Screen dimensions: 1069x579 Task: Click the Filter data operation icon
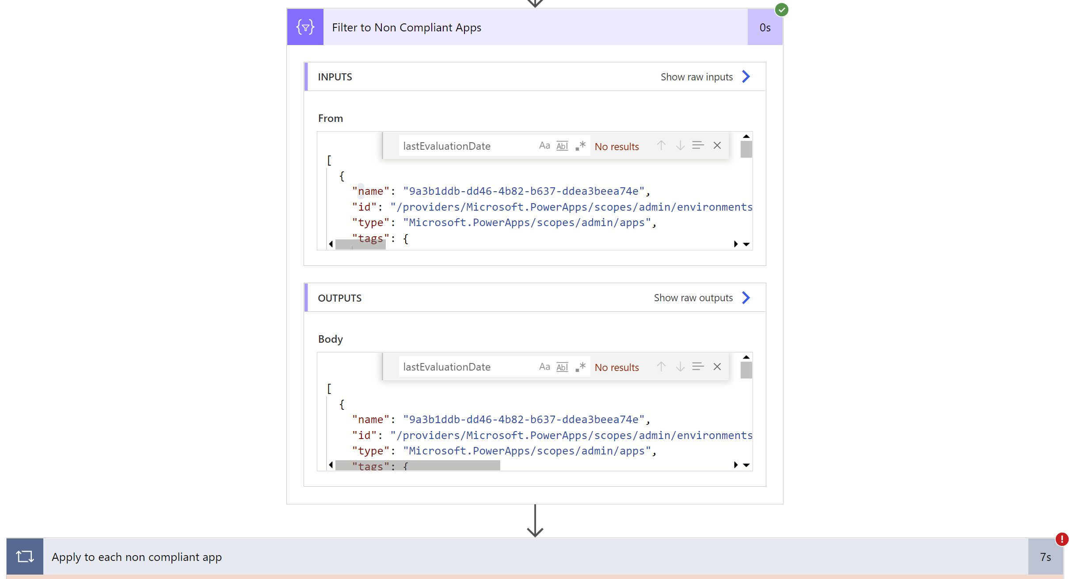[x=305, y=27]
